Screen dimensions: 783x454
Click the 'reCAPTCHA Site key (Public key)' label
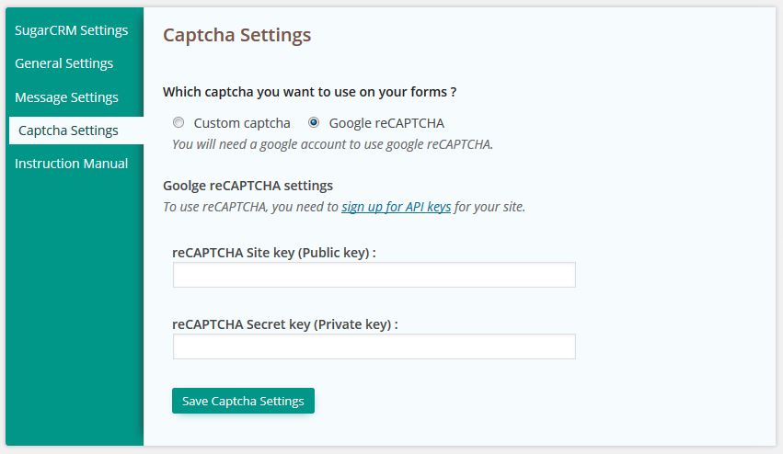[x=273, y=253]
